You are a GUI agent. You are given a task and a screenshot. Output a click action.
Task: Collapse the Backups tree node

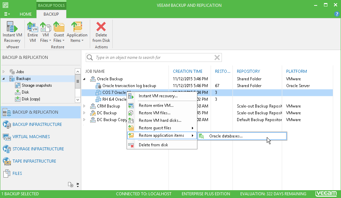pyautogui.click(x=3, y=79)
